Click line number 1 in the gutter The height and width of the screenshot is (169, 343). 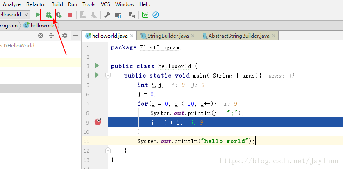pyautogui.click(x=88, y=47)
